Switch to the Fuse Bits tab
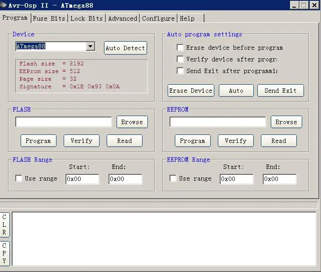The width and height of the screenshot is (321, 272). point(49,18)
